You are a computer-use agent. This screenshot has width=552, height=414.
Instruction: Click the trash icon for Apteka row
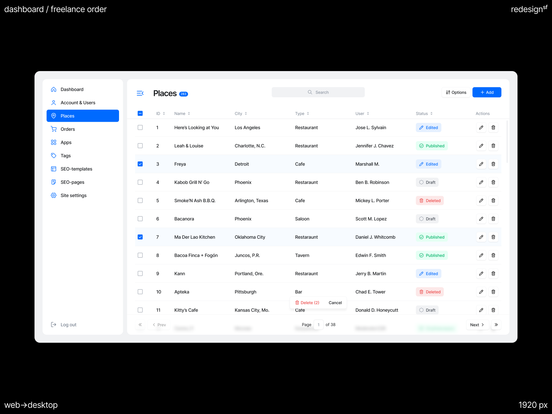point(493,292)
